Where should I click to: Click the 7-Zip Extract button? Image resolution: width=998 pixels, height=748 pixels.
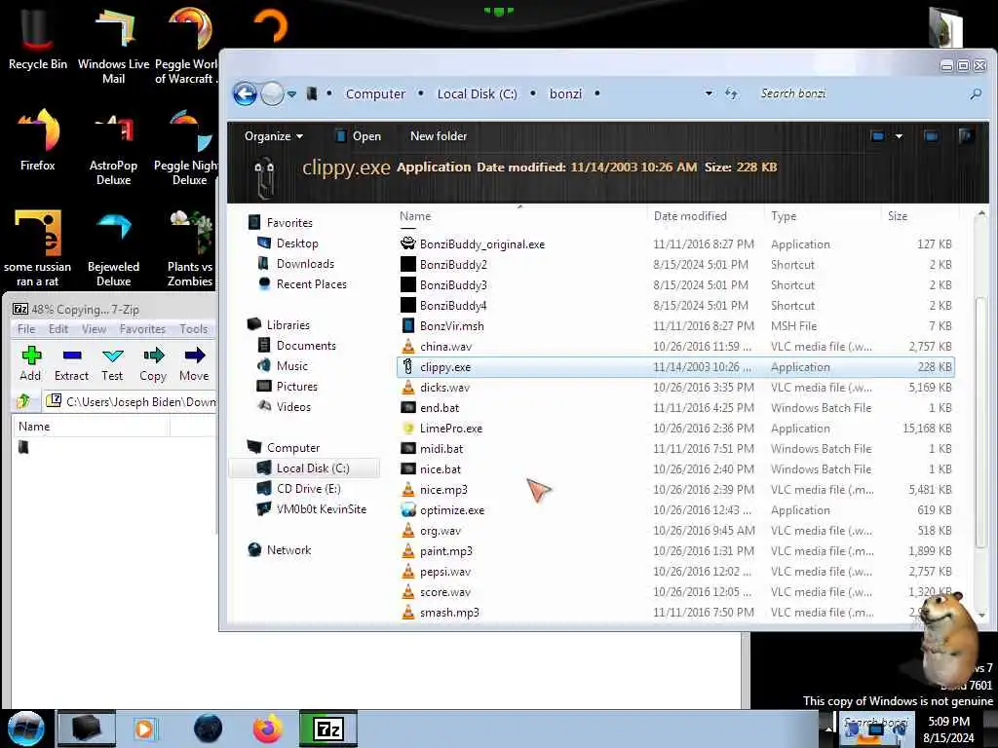pyautogui.click(x=71, y=364)
